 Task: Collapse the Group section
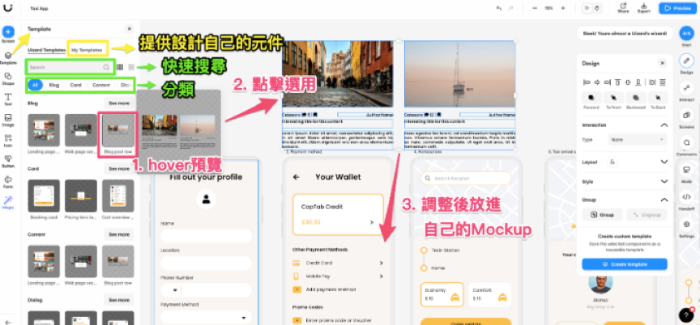(664, 200)
